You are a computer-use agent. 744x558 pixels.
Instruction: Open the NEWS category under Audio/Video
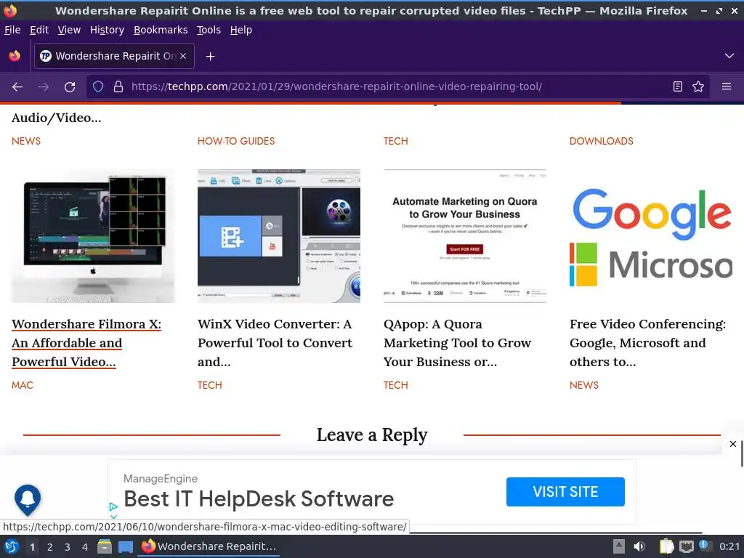(x=26, y=141)
